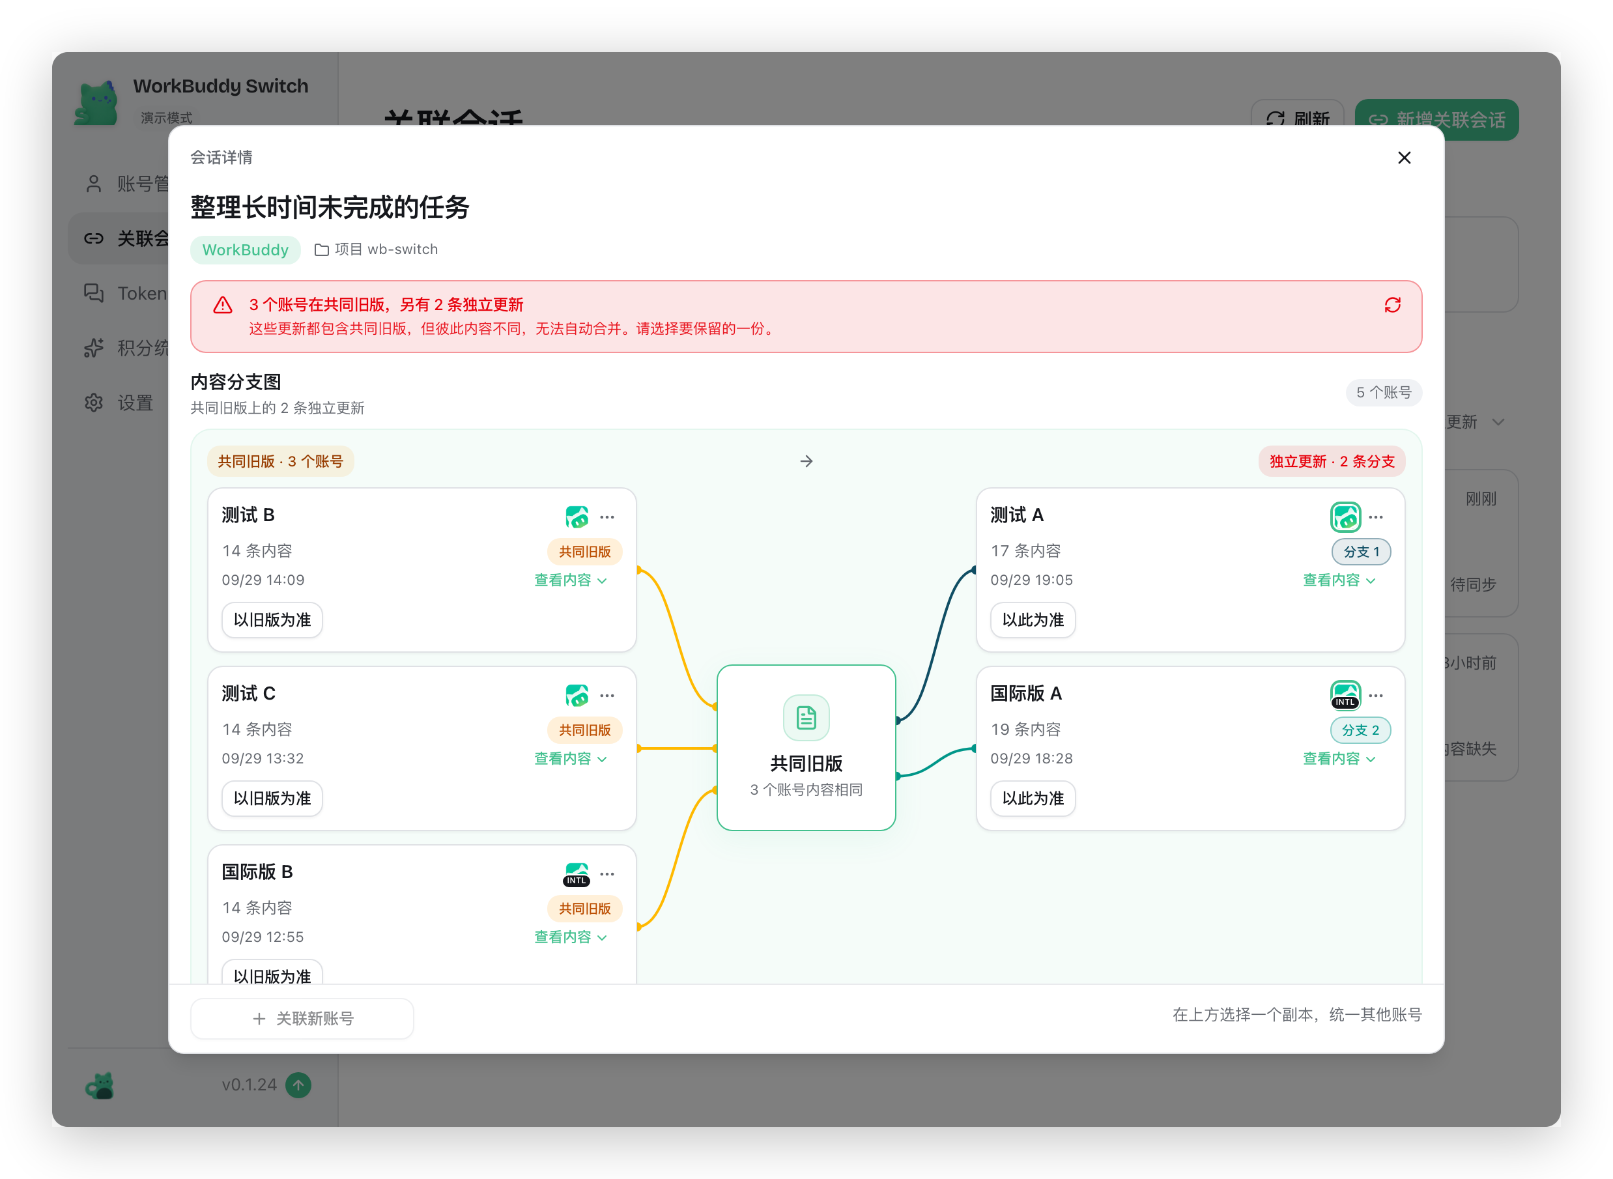Open the three-dot menu on the 国际版 B card
Screen dimensions: 1613x1179
tap(607, 874)
